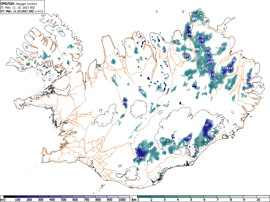Click the 197 visibility value on the map
The image size is (270, 202).
tap(208, 53)
